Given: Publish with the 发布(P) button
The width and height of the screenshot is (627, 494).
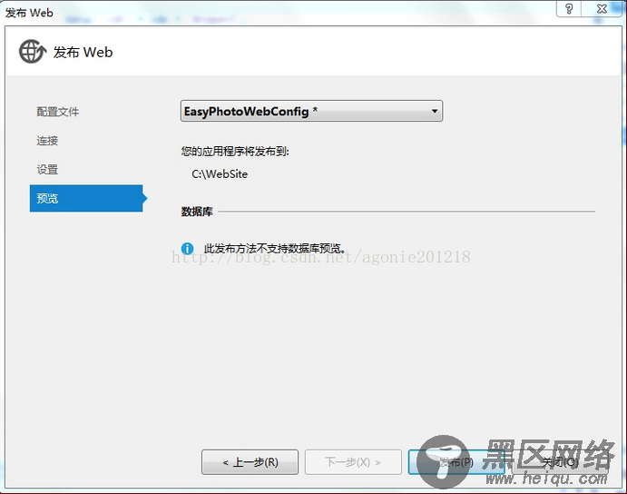Looking at the screenshot, I should (456, 462).
